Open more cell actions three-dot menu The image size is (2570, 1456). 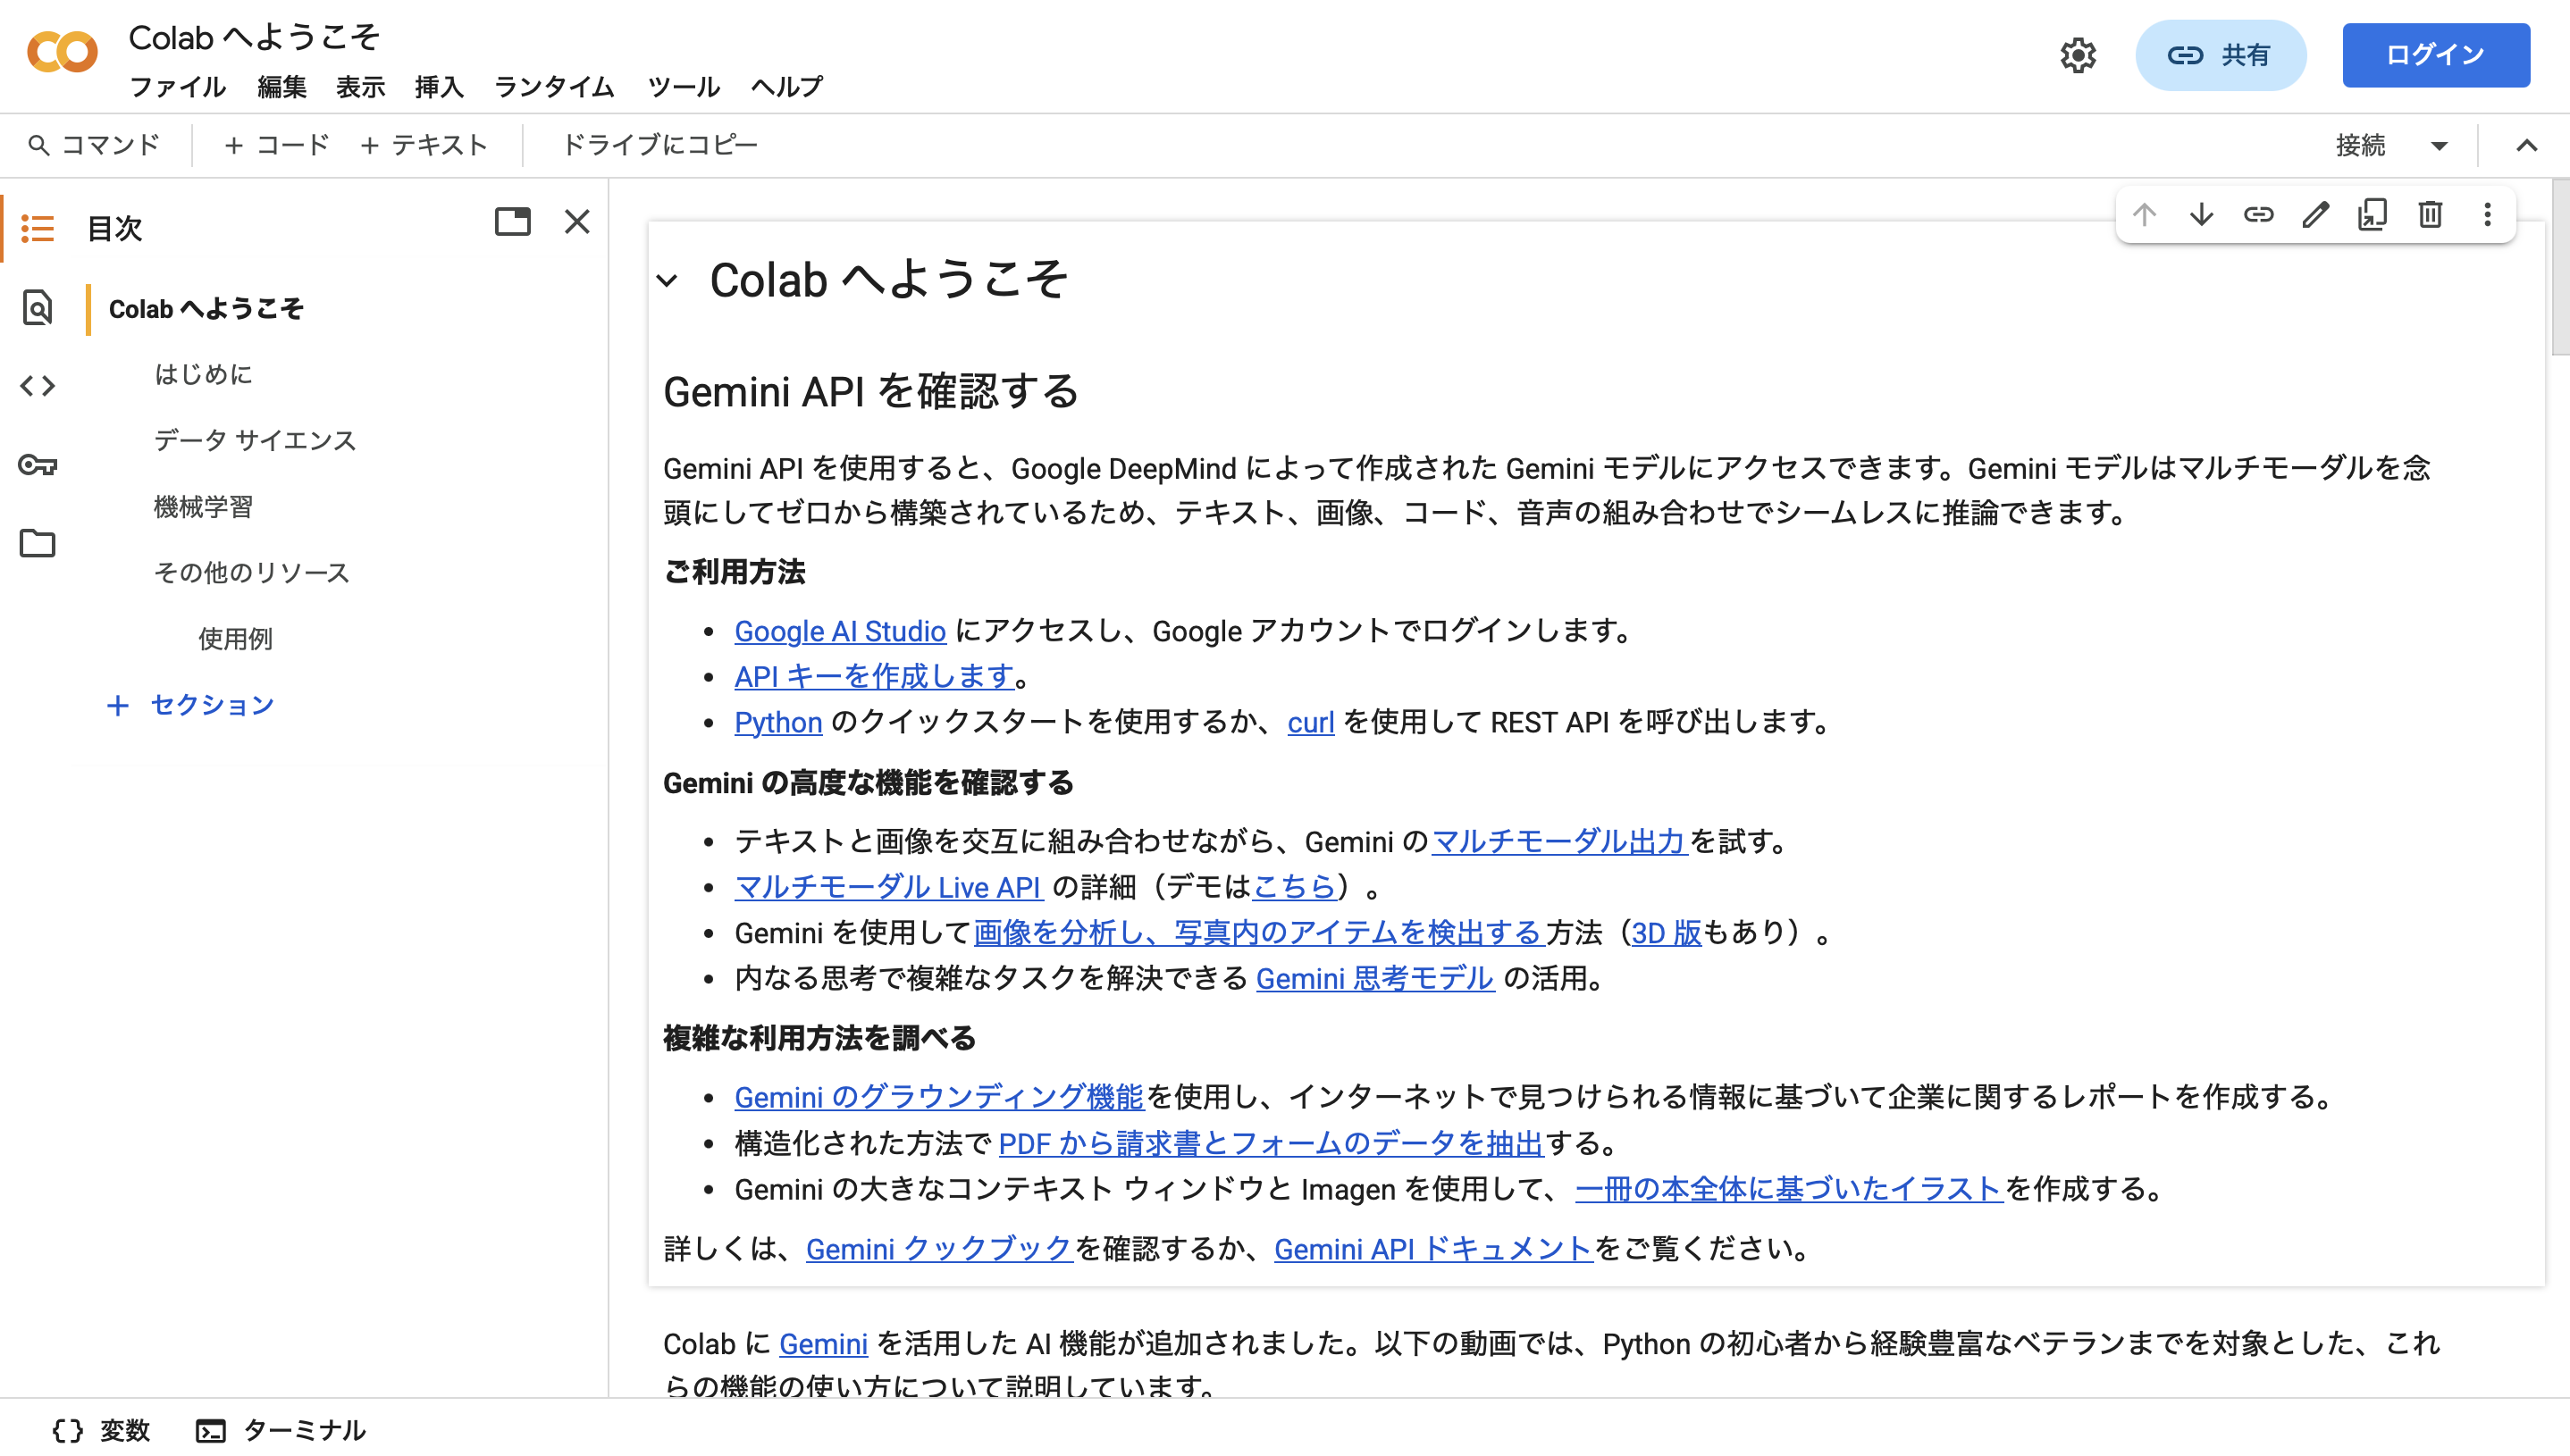pyautogui.click(x=2487, y=215)
